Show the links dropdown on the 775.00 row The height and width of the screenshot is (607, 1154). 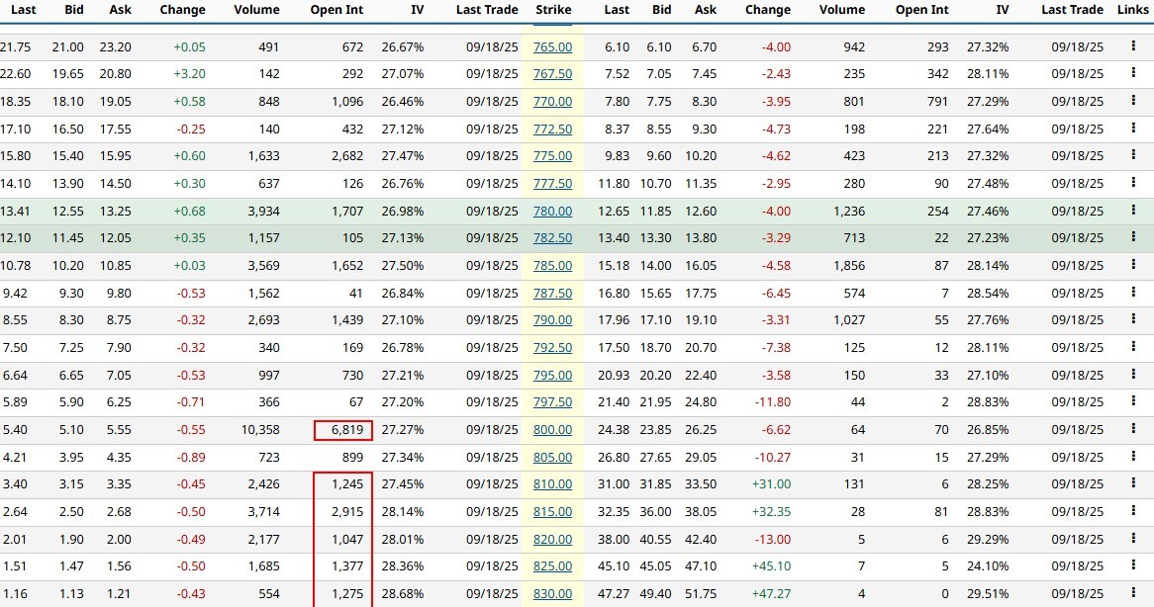pos(1133,155)
